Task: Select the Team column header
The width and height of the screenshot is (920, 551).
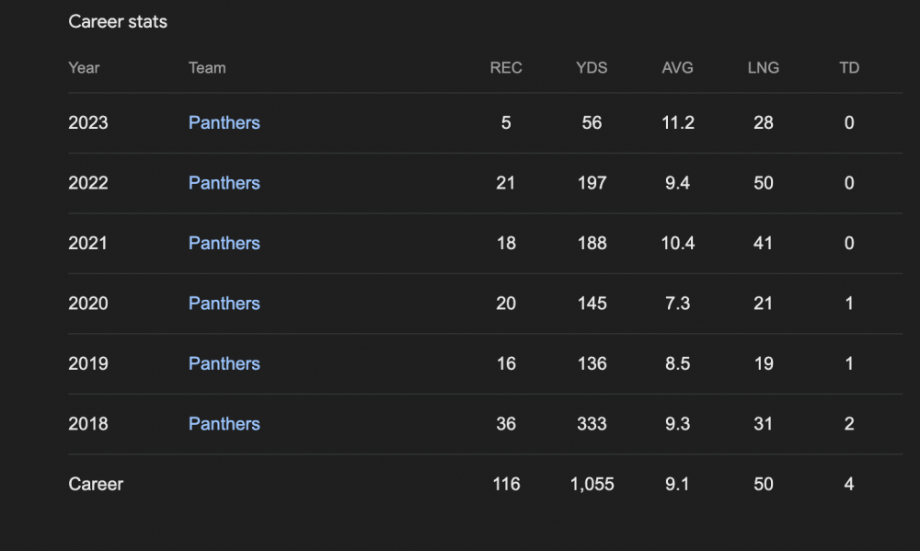Action: pos(207,68)
